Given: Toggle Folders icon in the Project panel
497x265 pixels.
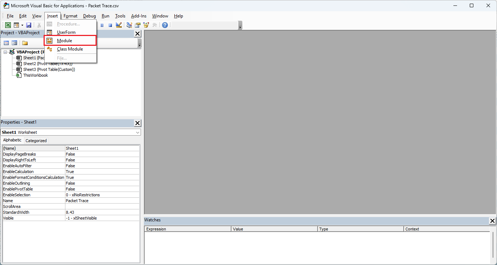Looking at the screenshot, I should pos(25,43).
